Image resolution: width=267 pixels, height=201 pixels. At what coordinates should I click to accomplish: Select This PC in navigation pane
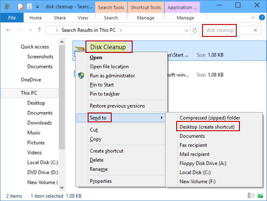click(29, 93)
